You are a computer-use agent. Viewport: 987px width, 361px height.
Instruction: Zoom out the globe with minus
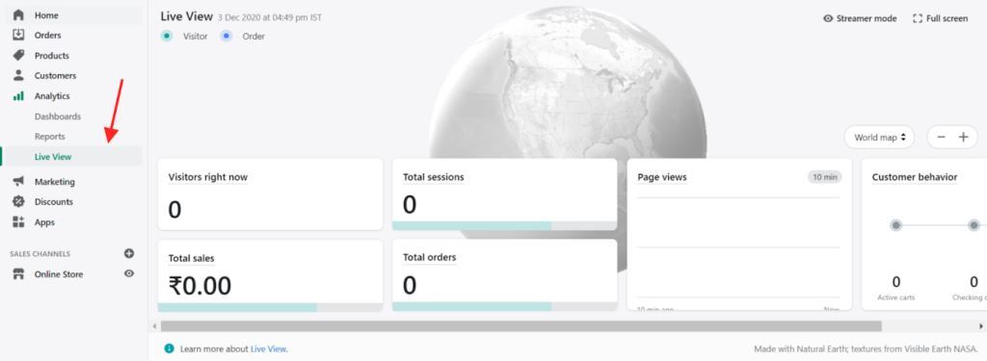coord(941,137)
